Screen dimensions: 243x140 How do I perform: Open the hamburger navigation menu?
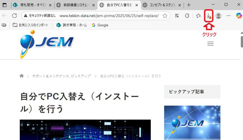(210, 44)
